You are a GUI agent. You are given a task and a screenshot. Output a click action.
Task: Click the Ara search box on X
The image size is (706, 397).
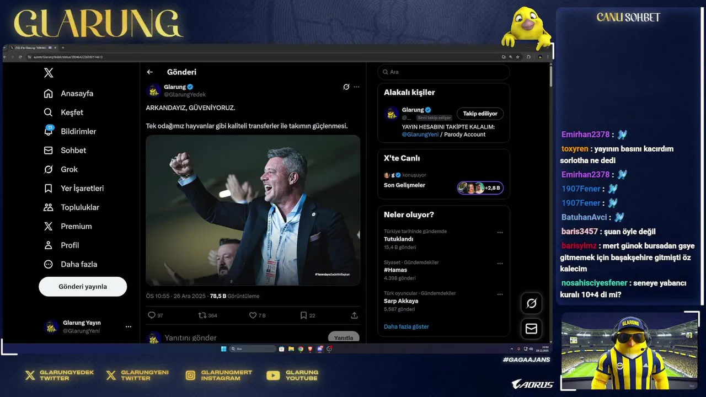[x=443, y=72]
